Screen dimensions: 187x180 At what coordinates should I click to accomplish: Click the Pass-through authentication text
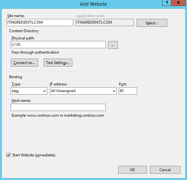[35, 52]
